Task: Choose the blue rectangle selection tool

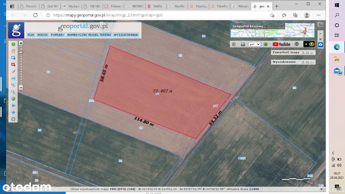Action: point(13,58)
